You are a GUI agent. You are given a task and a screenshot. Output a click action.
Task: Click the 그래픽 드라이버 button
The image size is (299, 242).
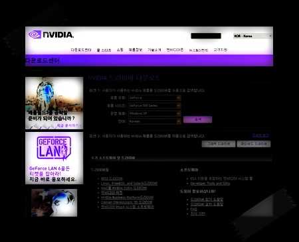coord(219,144)
